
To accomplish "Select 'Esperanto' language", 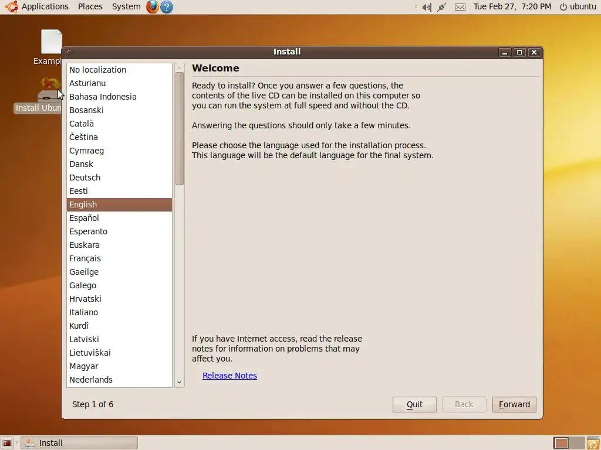I will pos(119,231).
